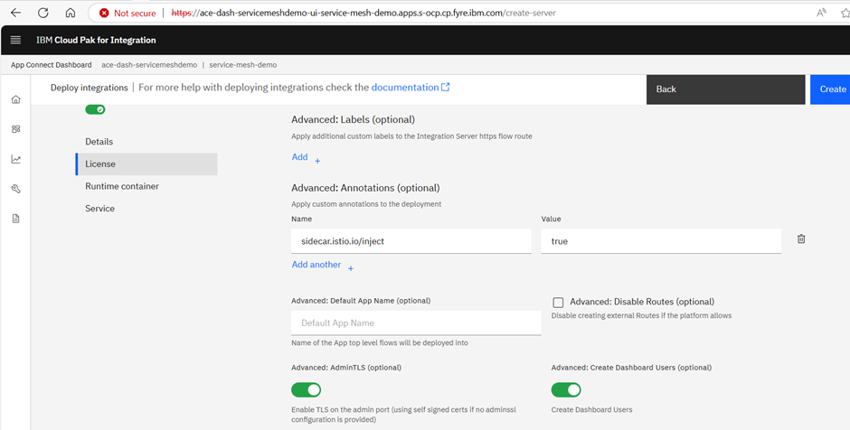The height and width of the screenshot is (430, 850).
Task: Click IBM Cloud Pak for Integration title
Action: (x=96, y=40)
